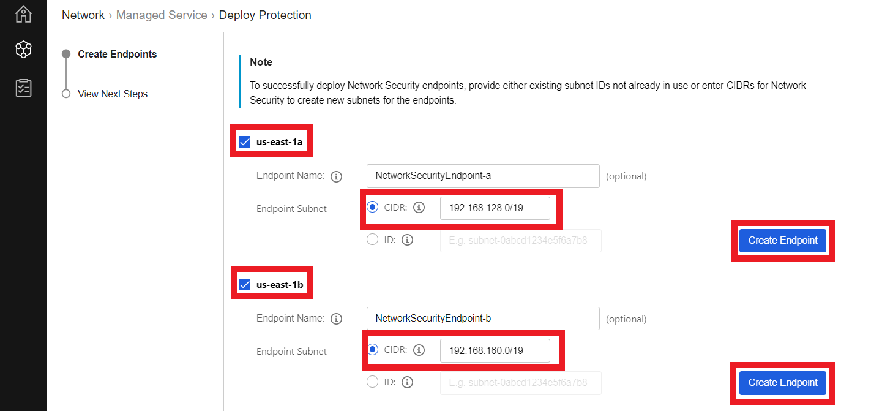Click the NetworkSecurityEndpoint-b name field

483,319
